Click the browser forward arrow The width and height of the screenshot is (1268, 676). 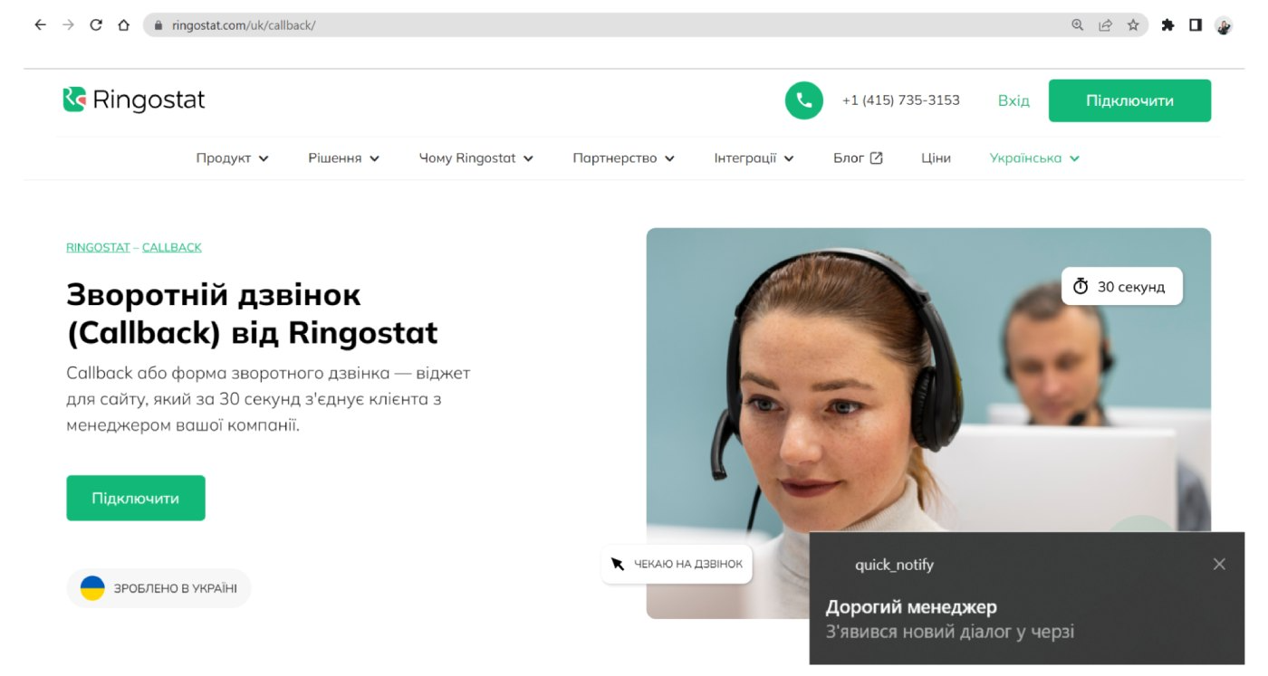tap(68, 25)
